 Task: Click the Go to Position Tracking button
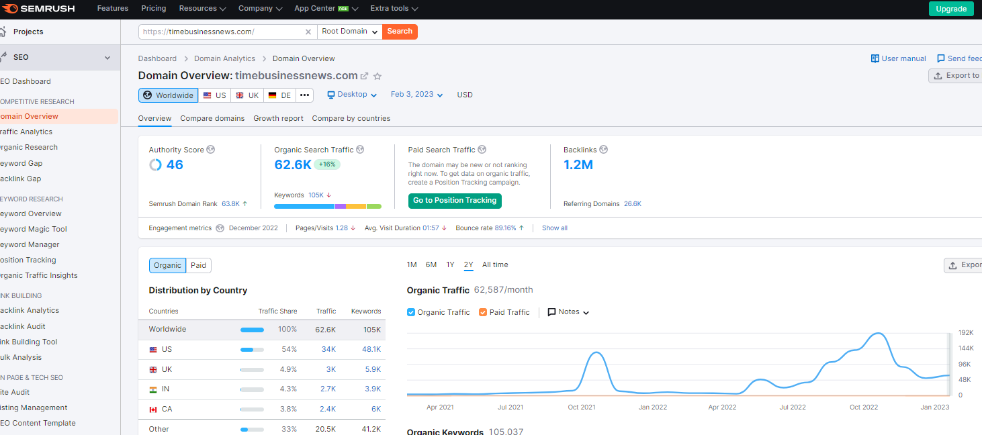click(455, 200)
